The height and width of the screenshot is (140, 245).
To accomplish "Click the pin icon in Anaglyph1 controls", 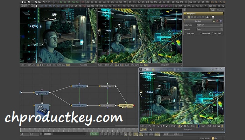I will [207, 17].
